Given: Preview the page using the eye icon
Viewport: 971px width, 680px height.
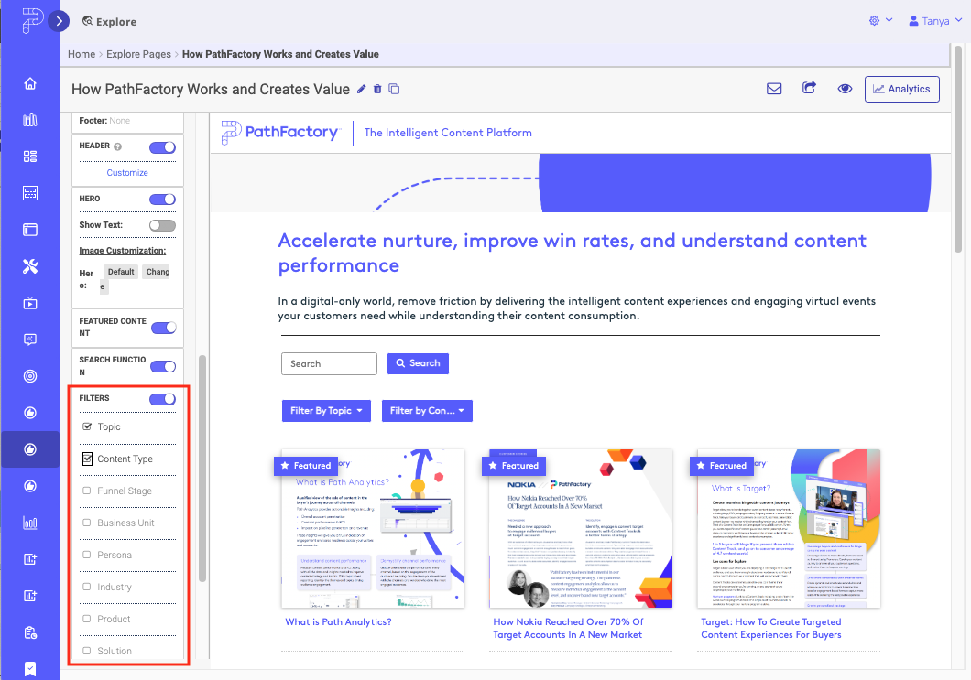Looking at the screenshot, I should point(845,89).
